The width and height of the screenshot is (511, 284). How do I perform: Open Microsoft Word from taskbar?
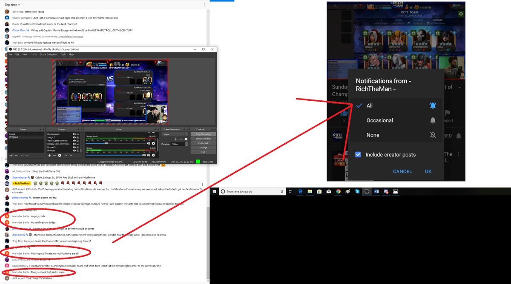[x=376, y=192]
